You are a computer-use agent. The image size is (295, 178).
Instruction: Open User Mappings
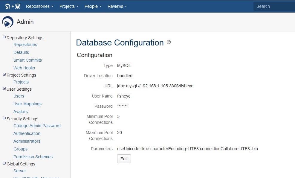(27, 104)
